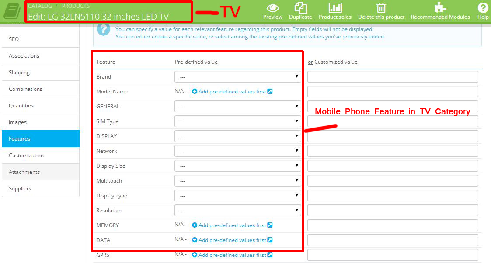This screenshot has width=491, height=263.
Task: Click the 'Multitouch' feature label
Action: 109,181
